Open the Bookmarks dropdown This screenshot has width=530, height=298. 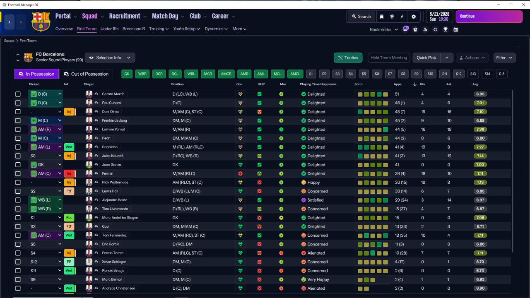click(x=384, y=29)
